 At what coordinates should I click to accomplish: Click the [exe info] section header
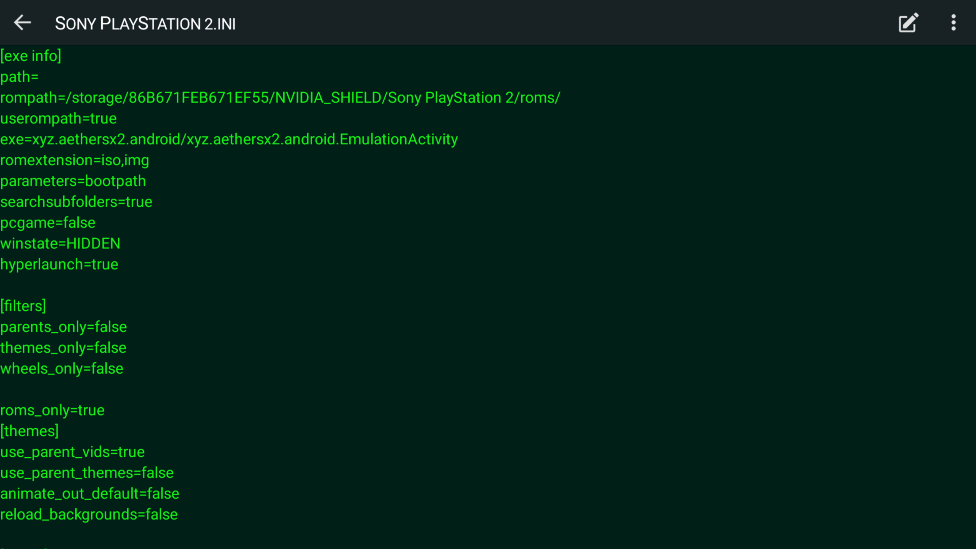[x=31, y=56]
